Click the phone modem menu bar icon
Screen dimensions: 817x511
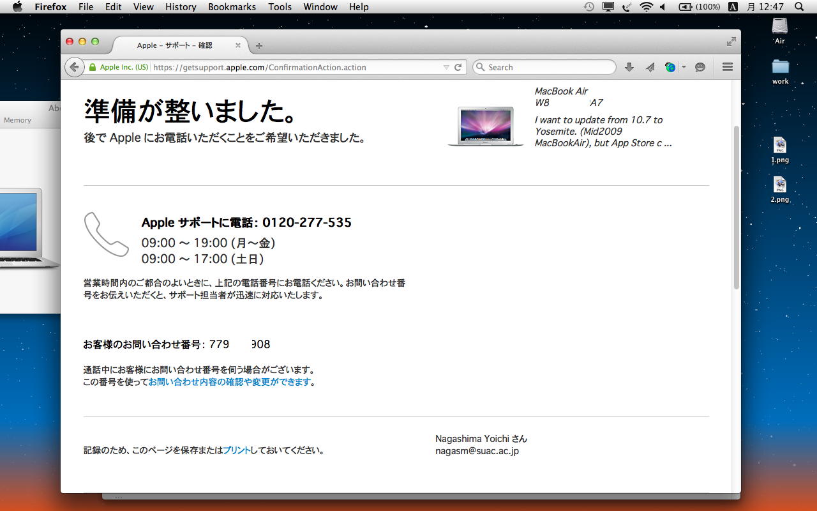point(626,7)
